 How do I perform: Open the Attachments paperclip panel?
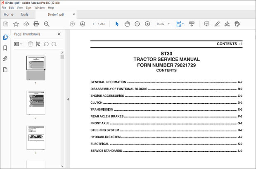pyautogui.click(x=5, y=59)
